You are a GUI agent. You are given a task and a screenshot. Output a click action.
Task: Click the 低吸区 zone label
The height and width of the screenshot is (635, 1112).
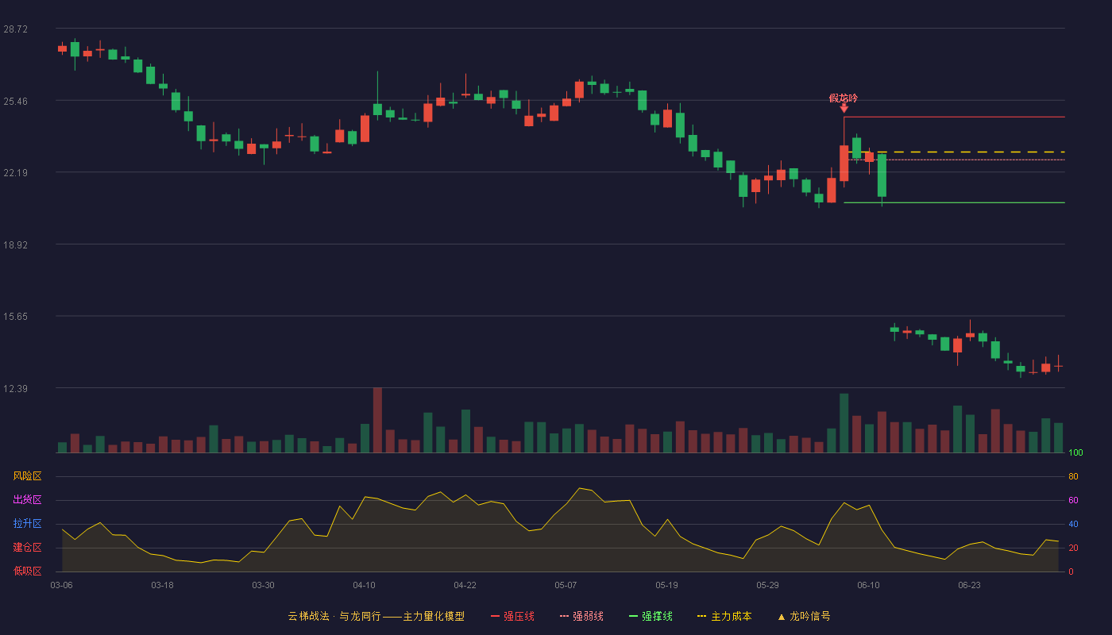point(27,571)
